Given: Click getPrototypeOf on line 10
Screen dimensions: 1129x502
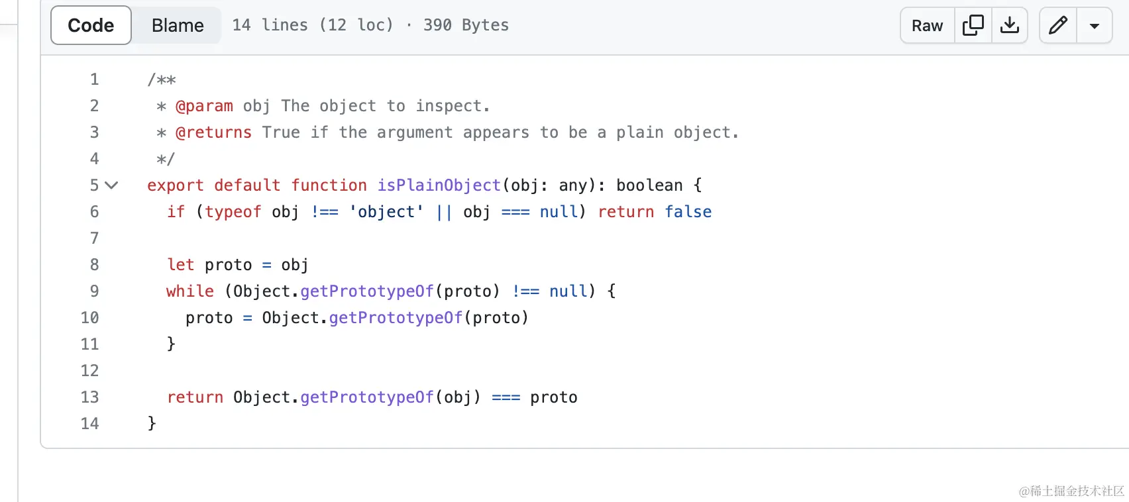Looking at the screenshot, I should [396, 318].
